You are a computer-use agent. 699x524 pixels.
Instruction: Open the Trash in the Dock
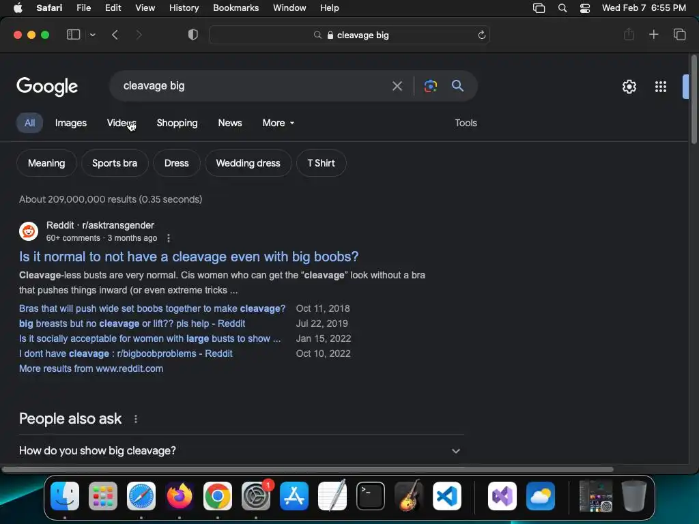tap(634, 496)
